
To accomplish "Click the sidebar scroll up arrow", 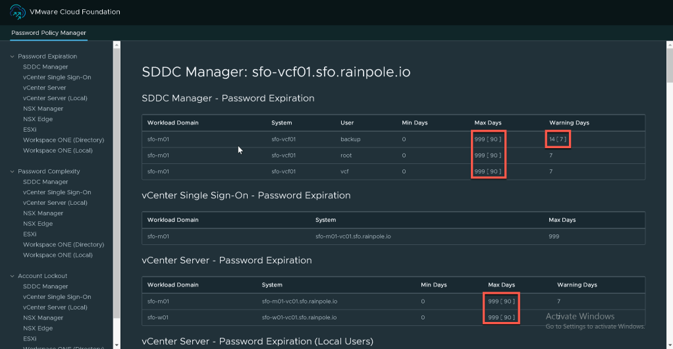I will coord(117,45).
